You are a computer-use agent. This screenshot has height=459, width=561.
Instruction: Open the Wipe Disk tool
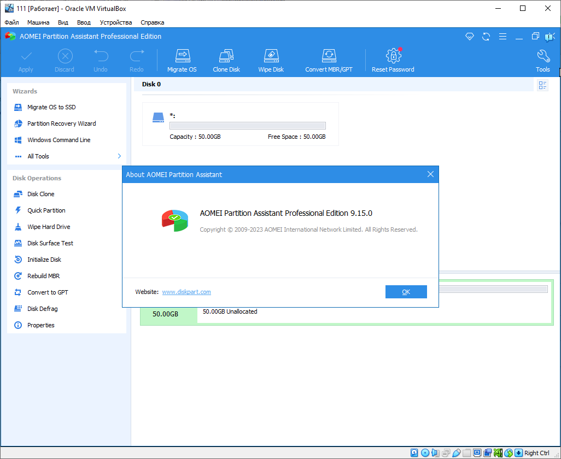pos(271,59)
